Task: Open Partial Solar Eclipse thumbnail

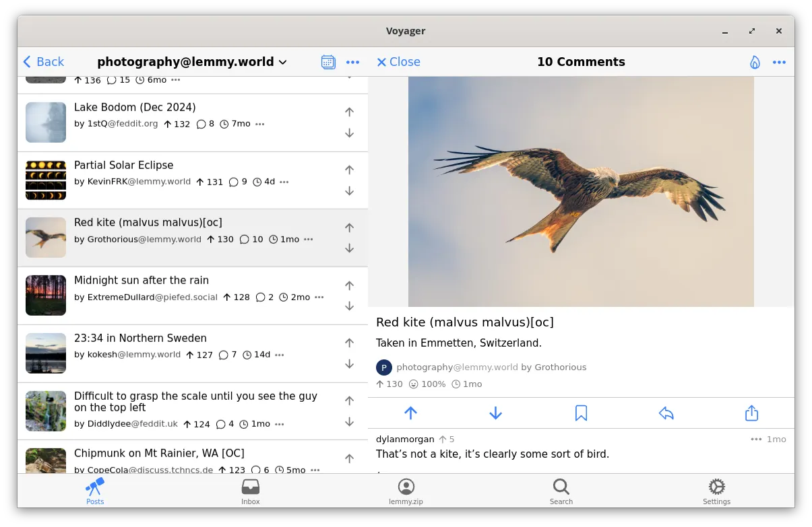Action: [46, 180]
